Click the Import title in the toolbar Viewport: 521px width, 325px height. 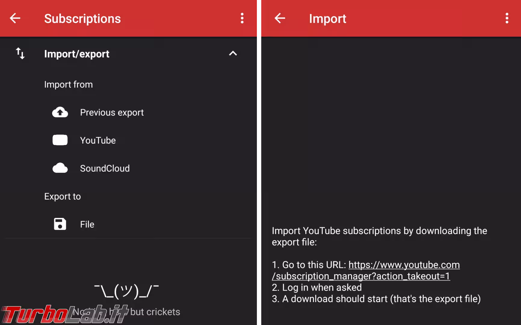point(328,19)
